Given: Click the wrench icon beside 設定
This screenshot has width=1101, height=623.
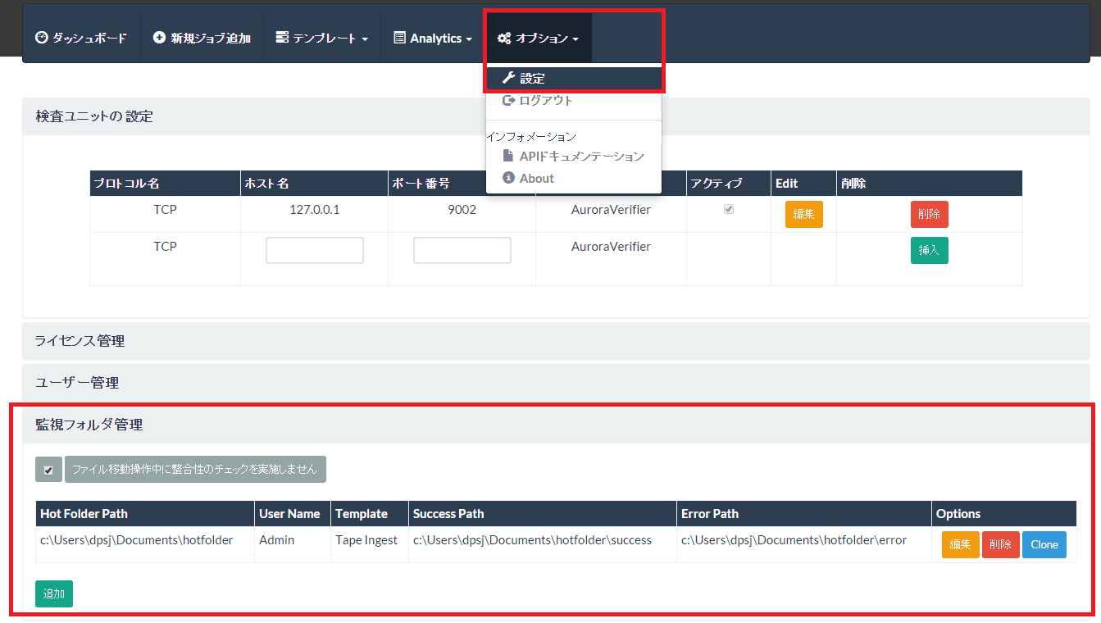Looking at the screenshot, I should [x=508, y=79].
